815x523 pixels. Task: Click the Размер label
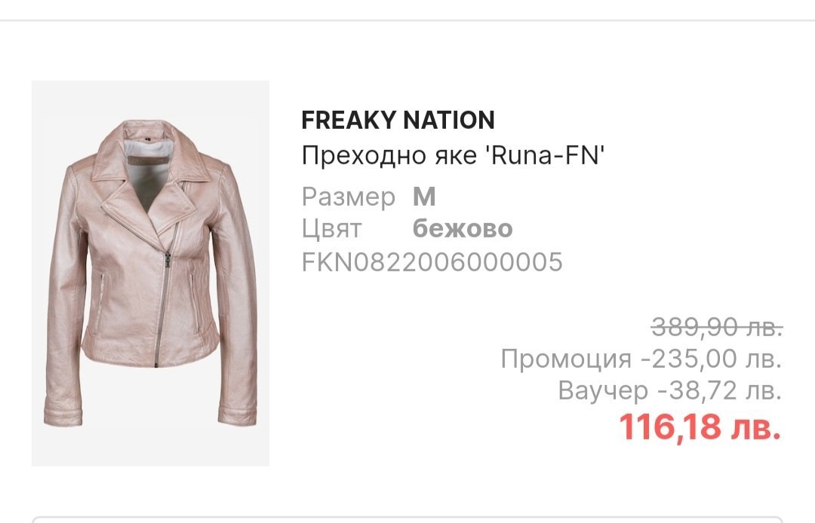point(348,197)
